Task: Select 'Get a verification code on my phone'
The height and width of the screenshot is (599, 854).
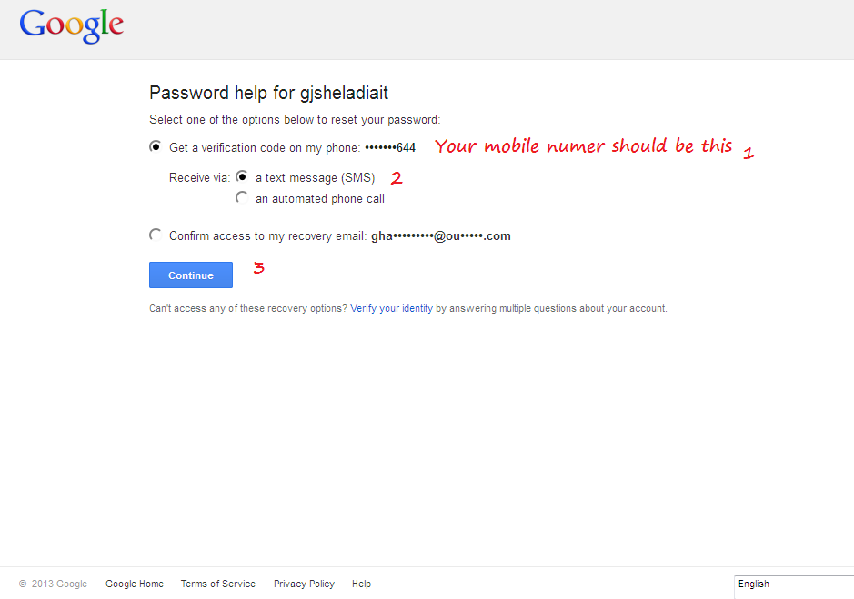Action: (156, 146)
